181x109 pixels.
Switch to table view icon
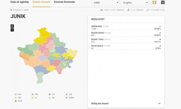pos(163,2)
